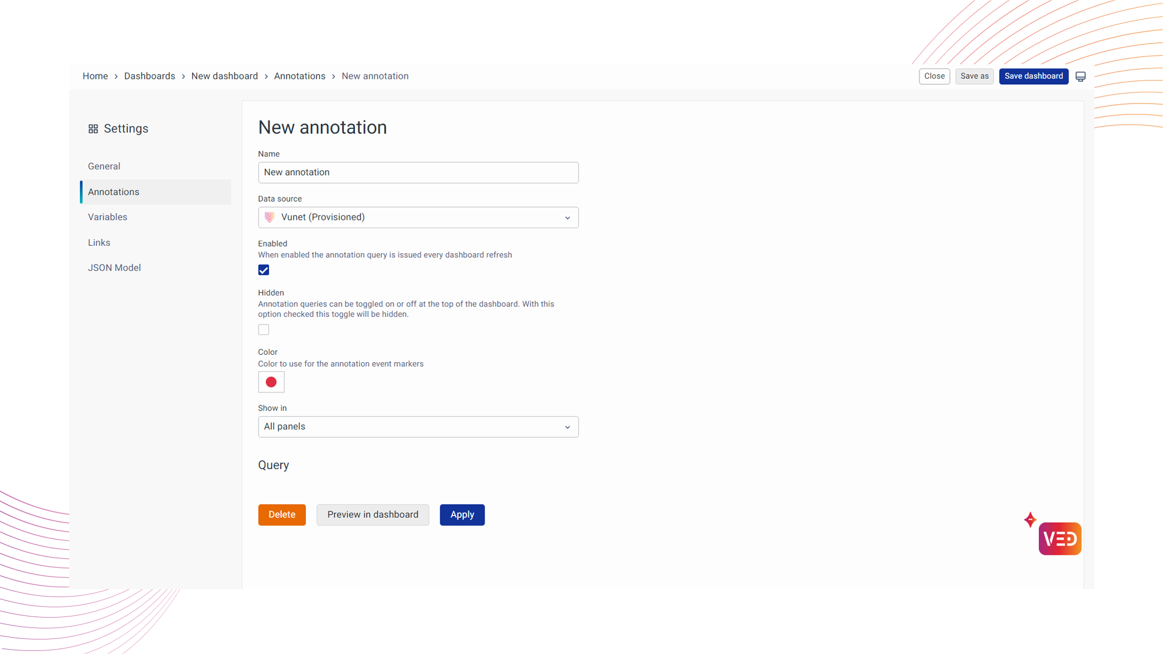This screenshot has height=654, width=1163.
Task: Open the General settings tab
Action: click(x=104, y=167)
